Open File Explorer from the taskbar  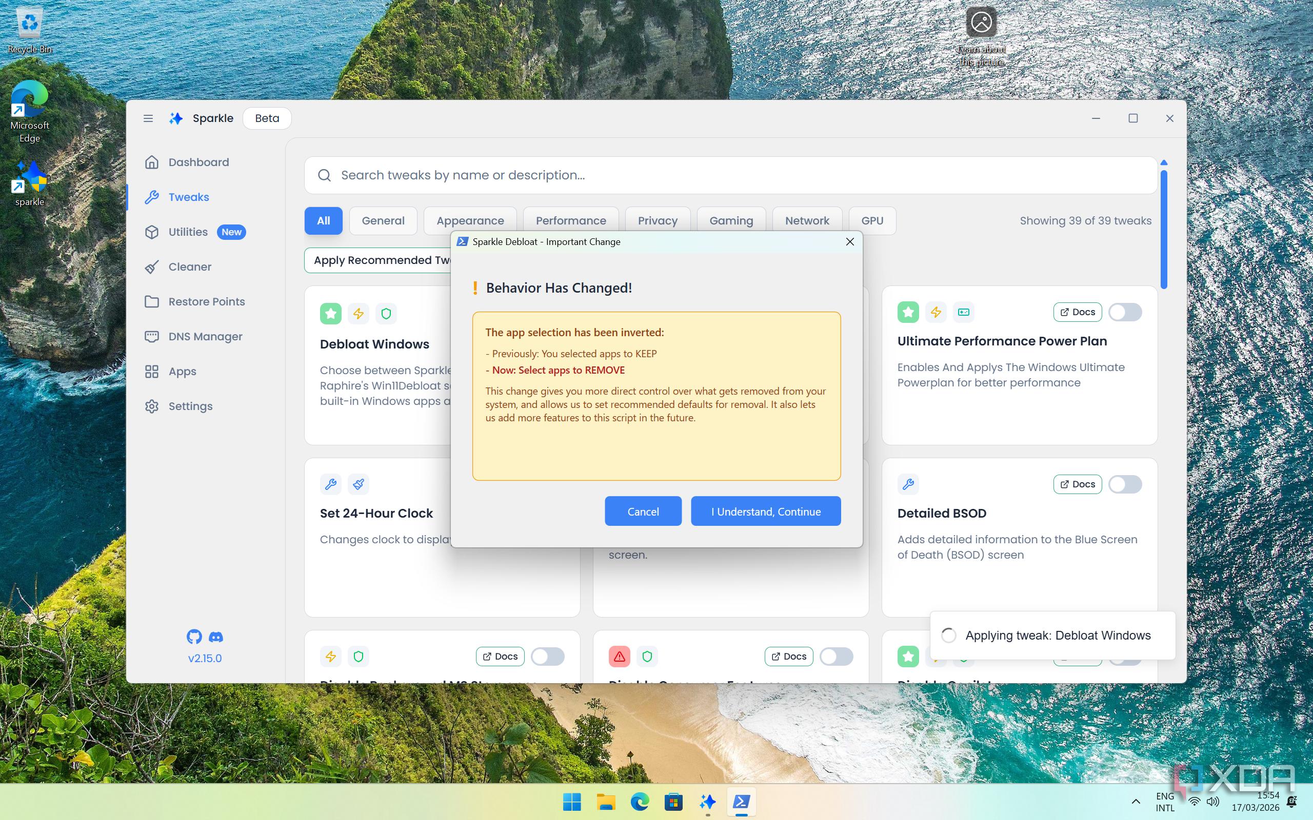pos(606,802)
